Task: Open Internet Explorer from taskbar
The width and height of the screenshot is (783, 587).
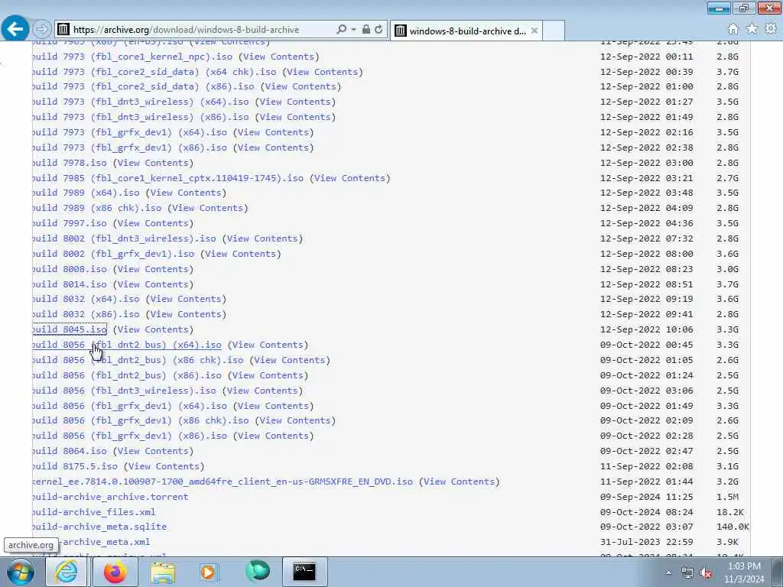Action: click(67, 572)
